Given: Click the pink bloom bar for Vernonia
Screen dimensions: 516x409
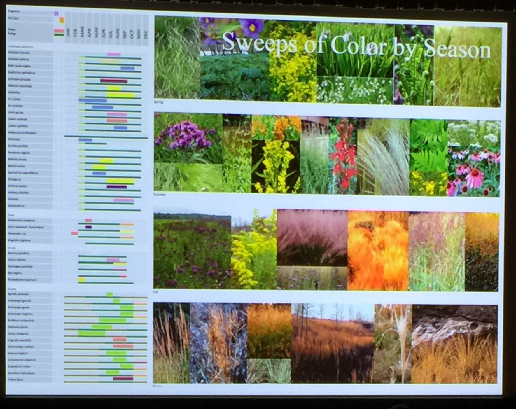Looking at the screenshot, I should [x=124, y=200].
